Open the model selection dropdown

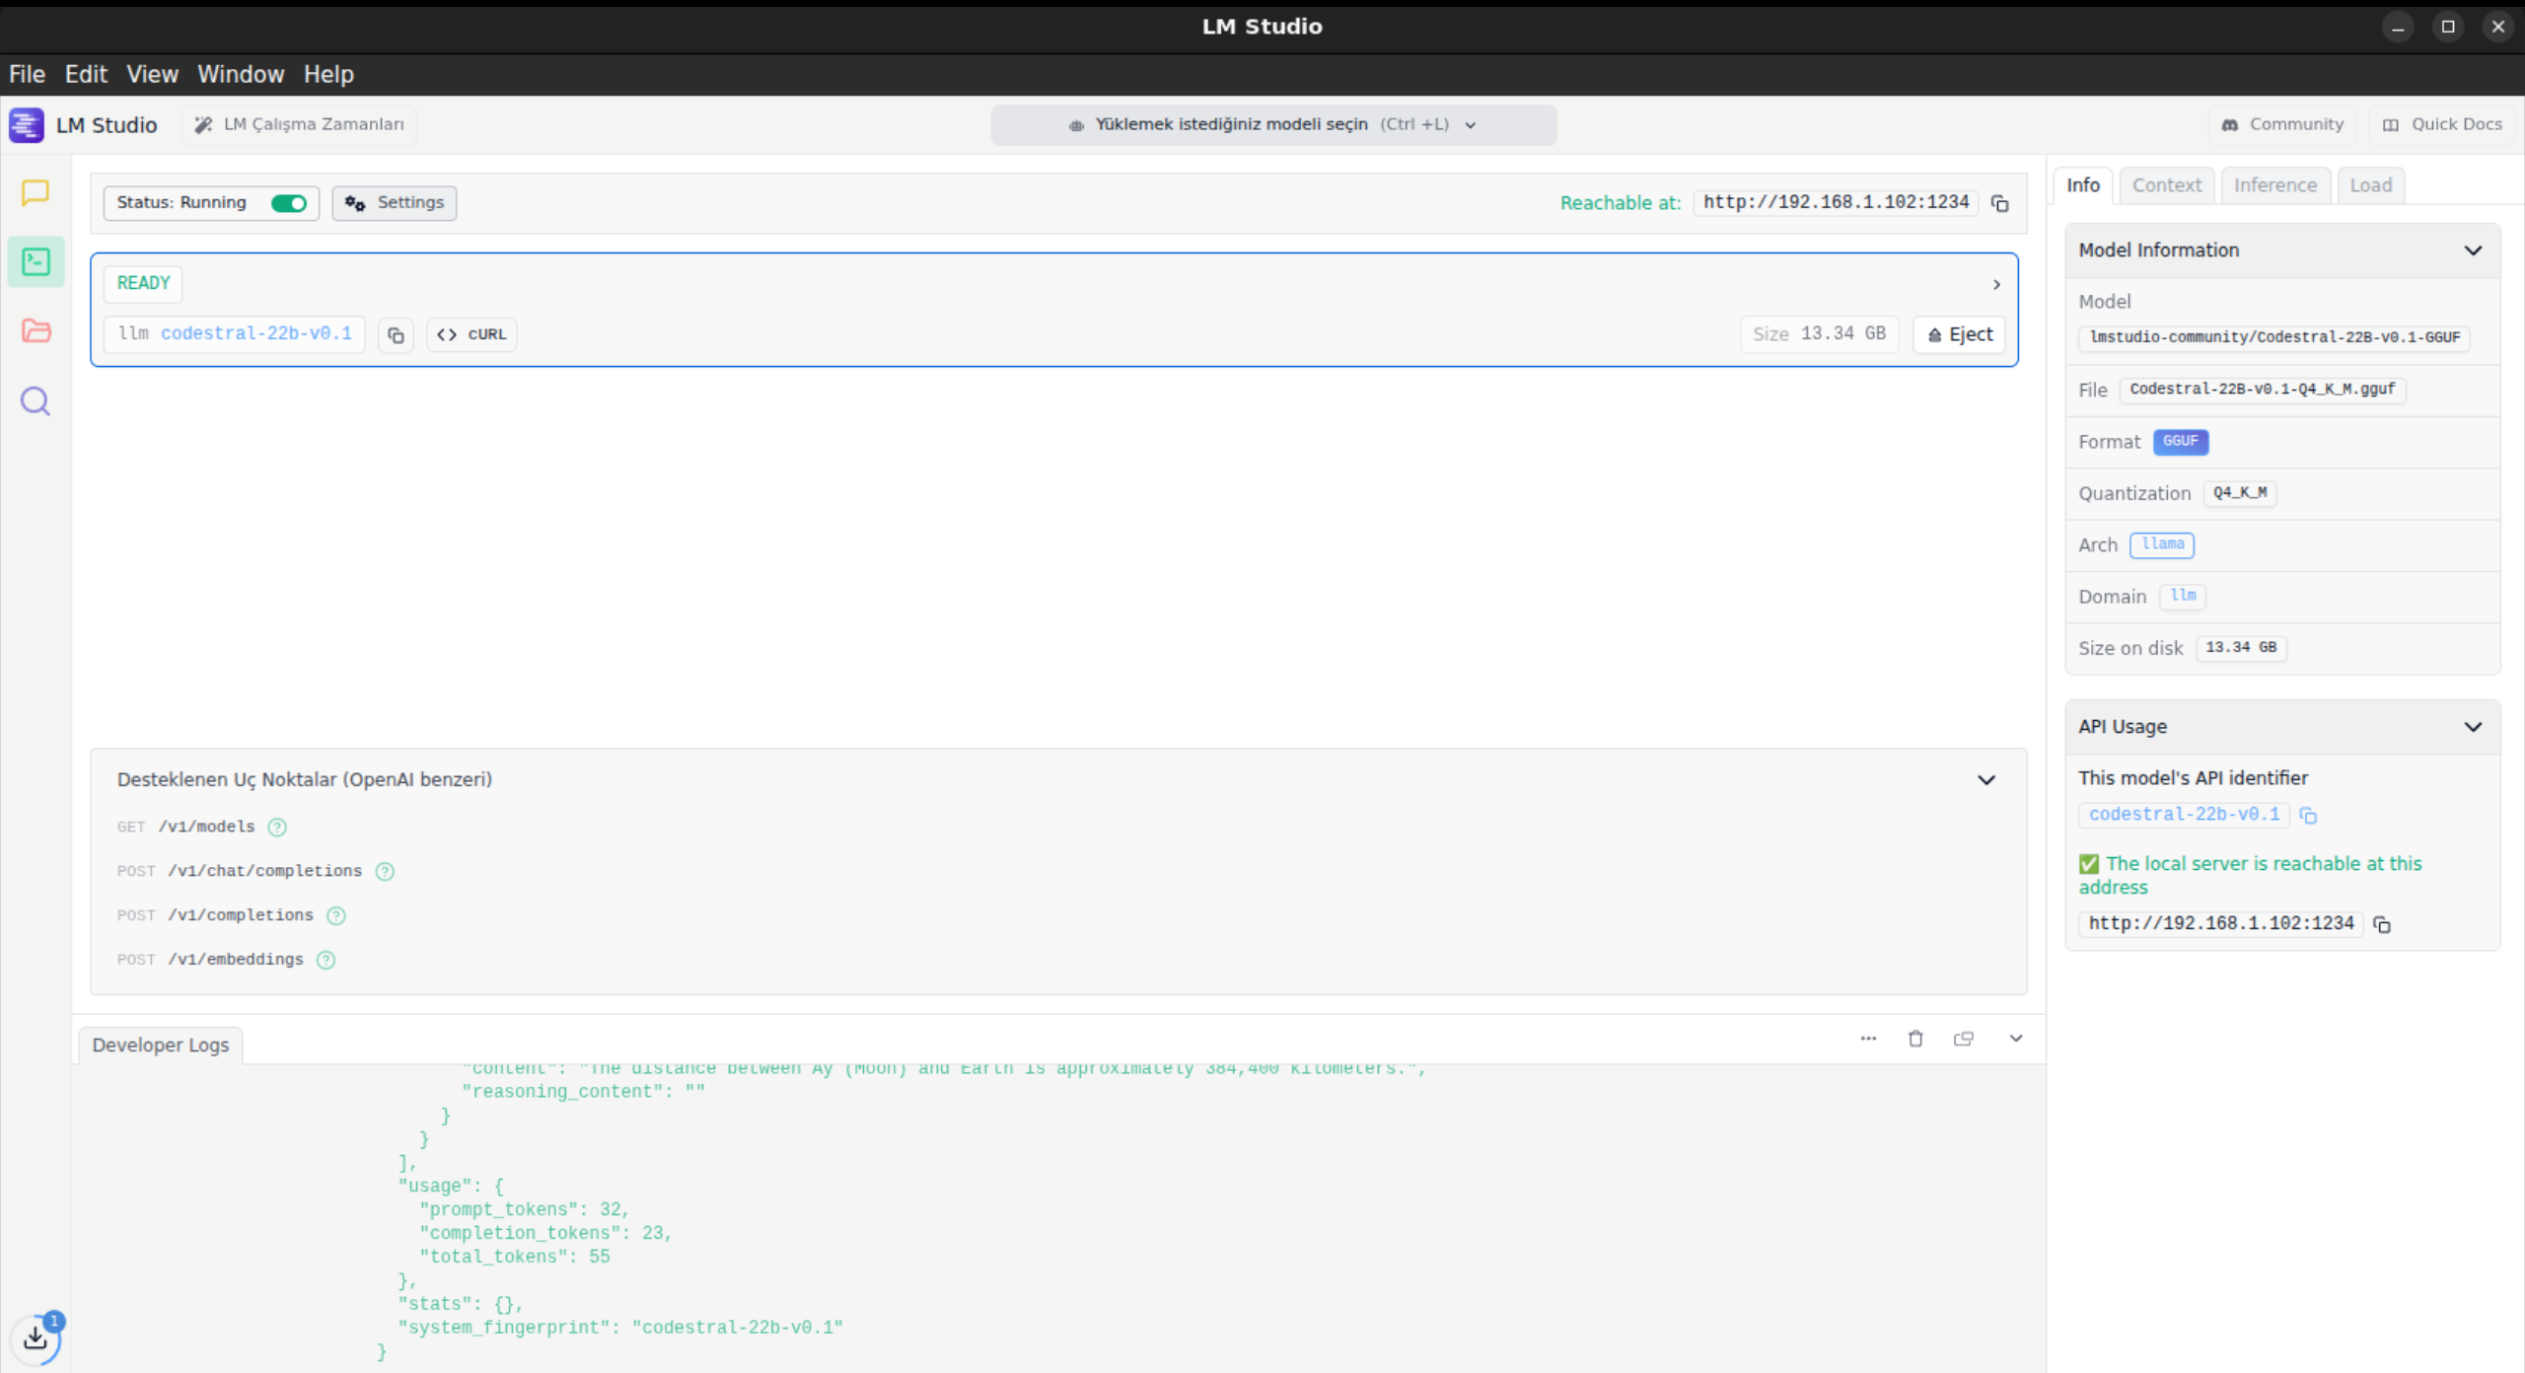1272,125
